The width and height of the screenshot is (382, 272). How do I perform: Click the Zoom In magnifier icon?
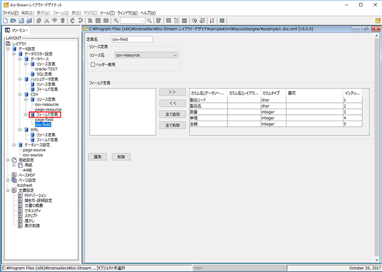click(x=116, y=21)
